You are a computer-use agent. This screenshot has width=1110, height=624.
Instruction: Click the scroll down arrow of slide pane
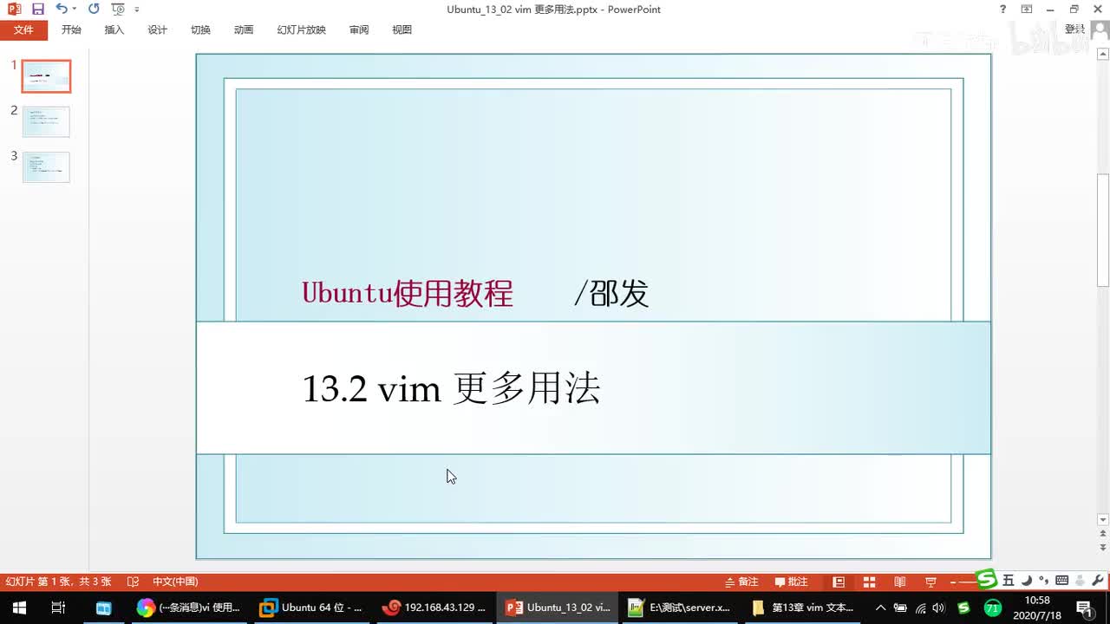pos(1103,520)
